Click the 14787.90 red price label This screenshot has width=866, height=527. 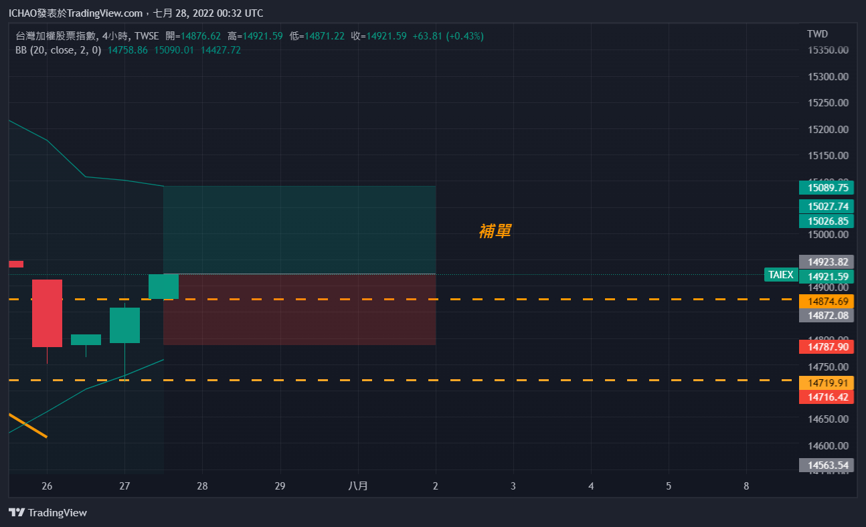827,347
